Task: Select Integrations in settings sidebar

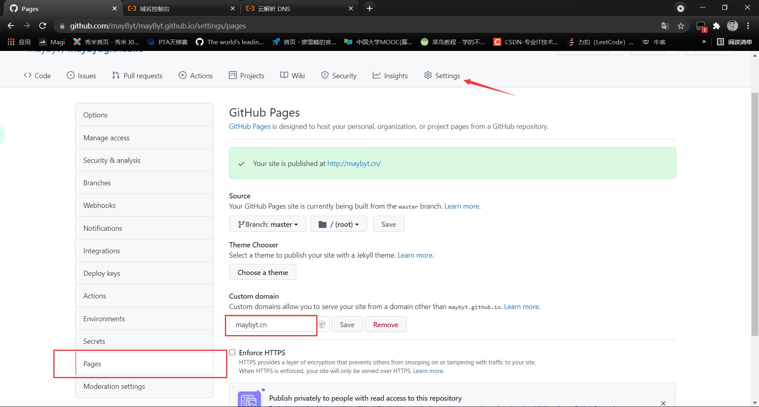Action: click(x=144, y=251)
